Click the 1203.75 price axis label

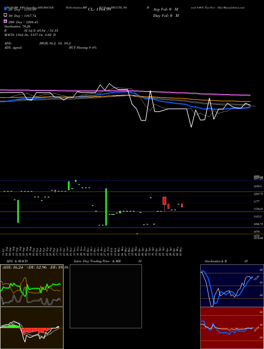point(258,194)
